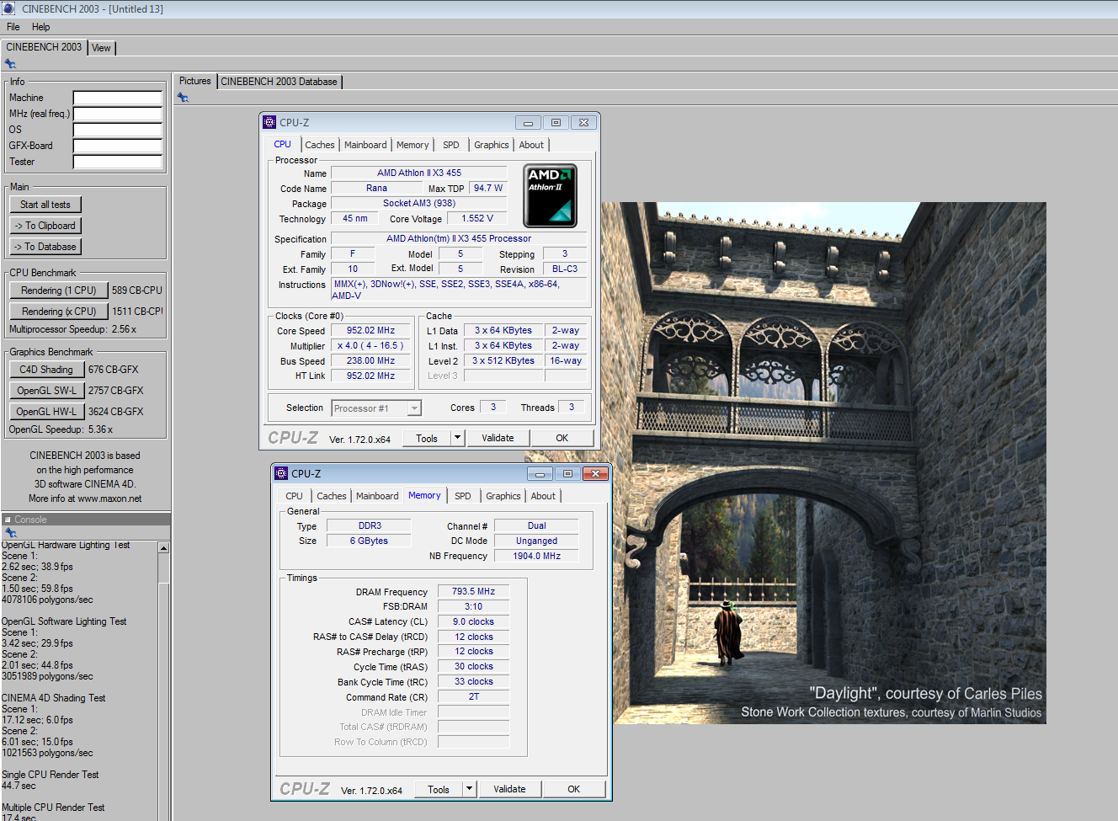Copy results with To Clipboard button

tap(45, 226)
